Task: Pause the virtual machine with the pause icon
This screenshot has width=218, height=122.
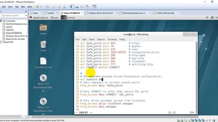Action: pyautogui.click(x=37, y=7)
